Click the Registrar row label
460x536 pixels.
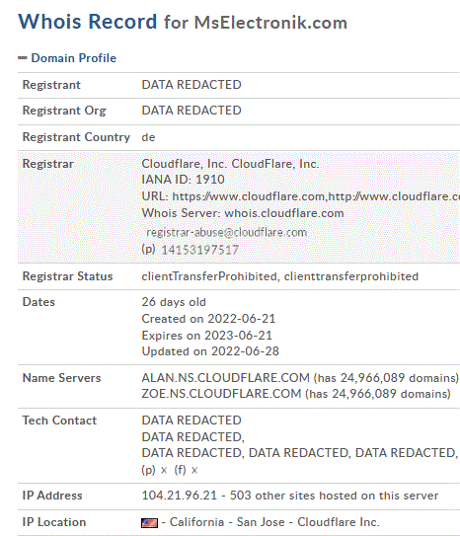point(47,164)
